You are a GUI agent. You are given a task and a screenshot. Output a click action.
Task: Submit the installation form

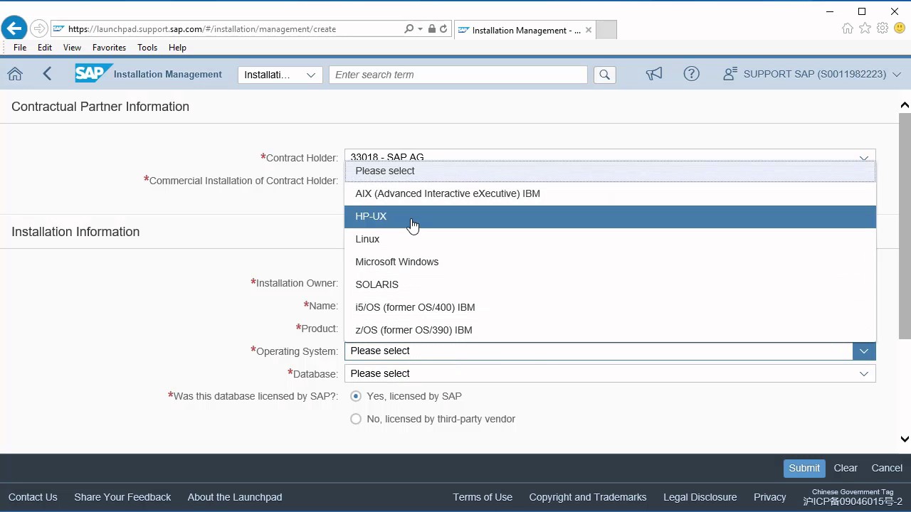(x=804, y=468)
